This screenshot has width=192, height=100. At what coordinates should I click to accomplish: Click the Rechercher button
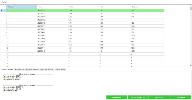click(159, 98)
